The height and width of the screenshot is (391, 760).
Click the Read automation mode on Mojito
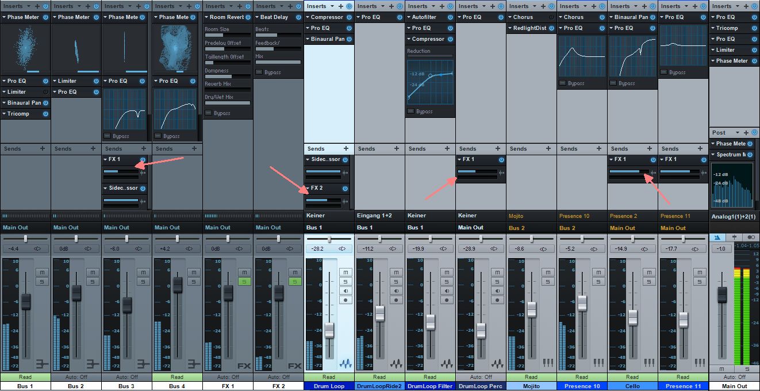point(531,377)
